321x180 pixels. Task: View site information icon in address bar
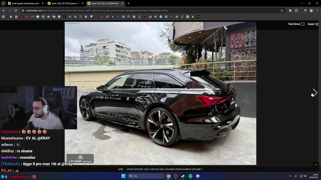[23, 10]
